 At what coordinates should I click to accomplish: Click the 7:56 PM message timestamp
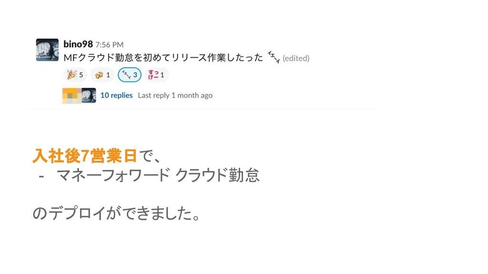tap(109, 45)
